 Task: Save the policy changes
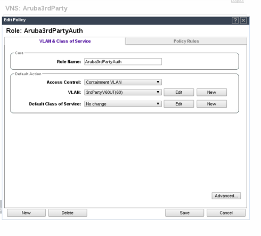click(x=184, y=213)
